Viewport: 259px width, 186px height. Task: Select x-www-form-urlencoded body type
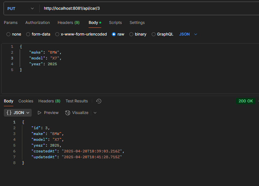(57, 34)
